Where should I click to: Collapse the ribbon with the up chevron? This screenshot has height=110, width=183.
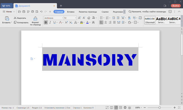pyautogui.click(x=179, y=12)
